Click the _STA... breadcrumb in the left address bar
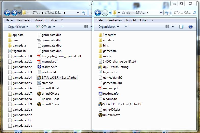This screenshot has height=133, width=200. click(36, 13)
